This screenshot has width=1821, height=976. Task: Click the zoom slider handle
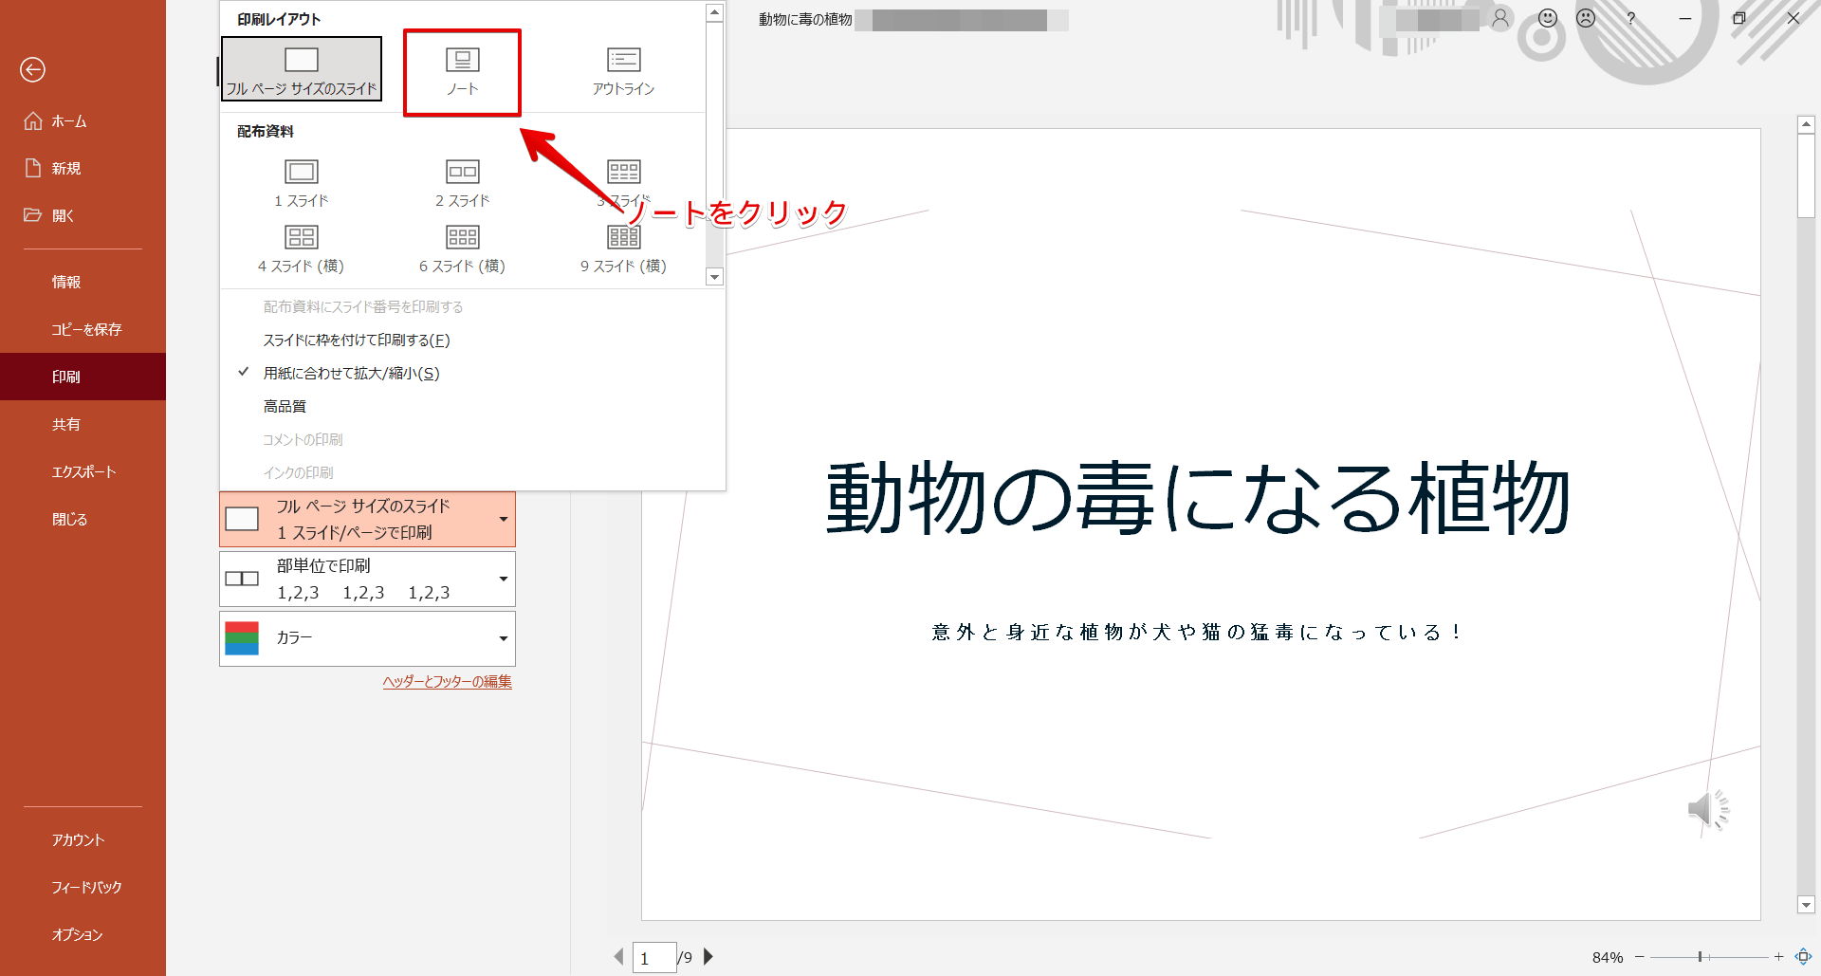[x=1700, y=958]
